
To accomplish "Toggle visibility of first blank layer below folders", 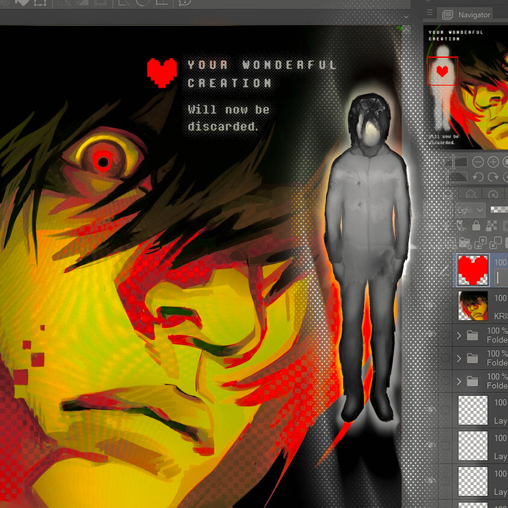I will 431,410.
